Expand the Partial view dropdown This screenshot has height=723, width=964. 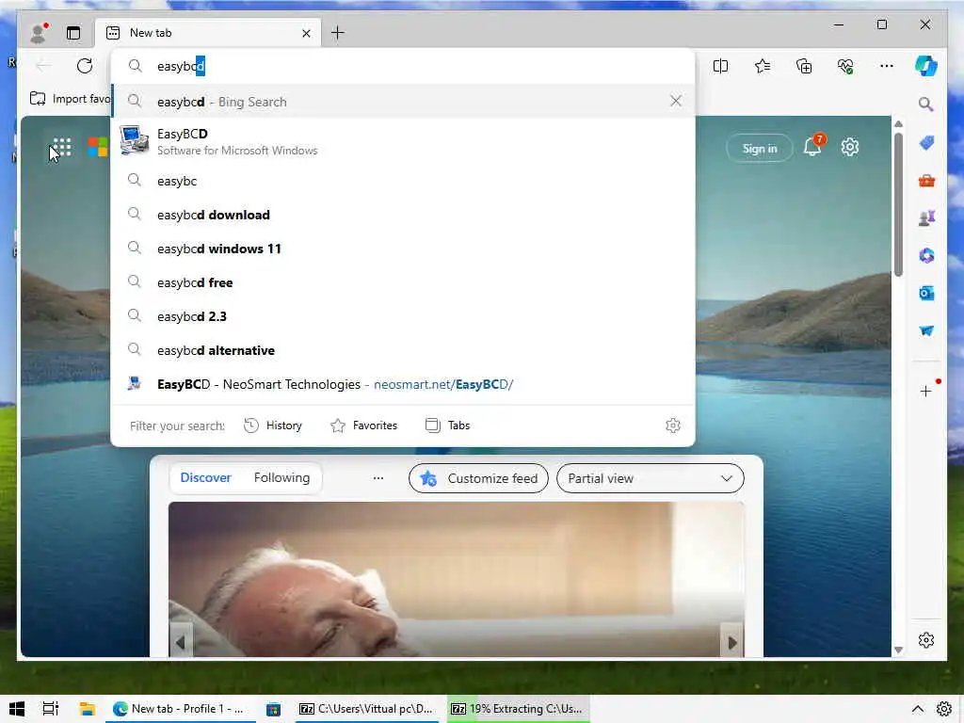tap(650, 478)
